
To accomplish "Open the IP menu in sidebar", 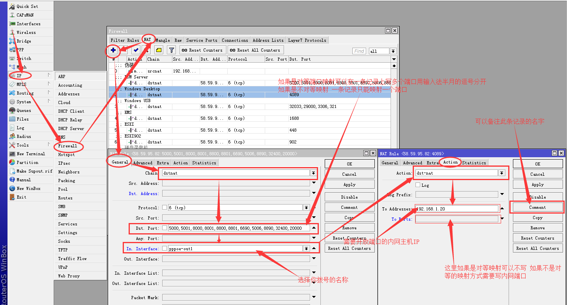I will [x=19, y=76].
